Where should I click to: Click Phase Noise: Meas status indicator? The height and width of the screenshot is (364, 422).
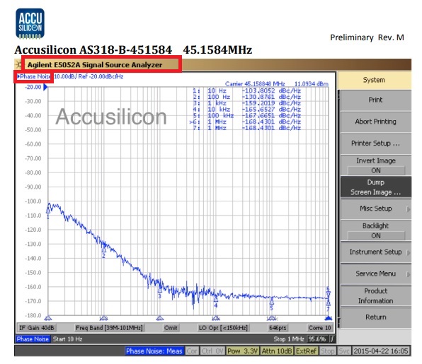[x=154, y=351]
